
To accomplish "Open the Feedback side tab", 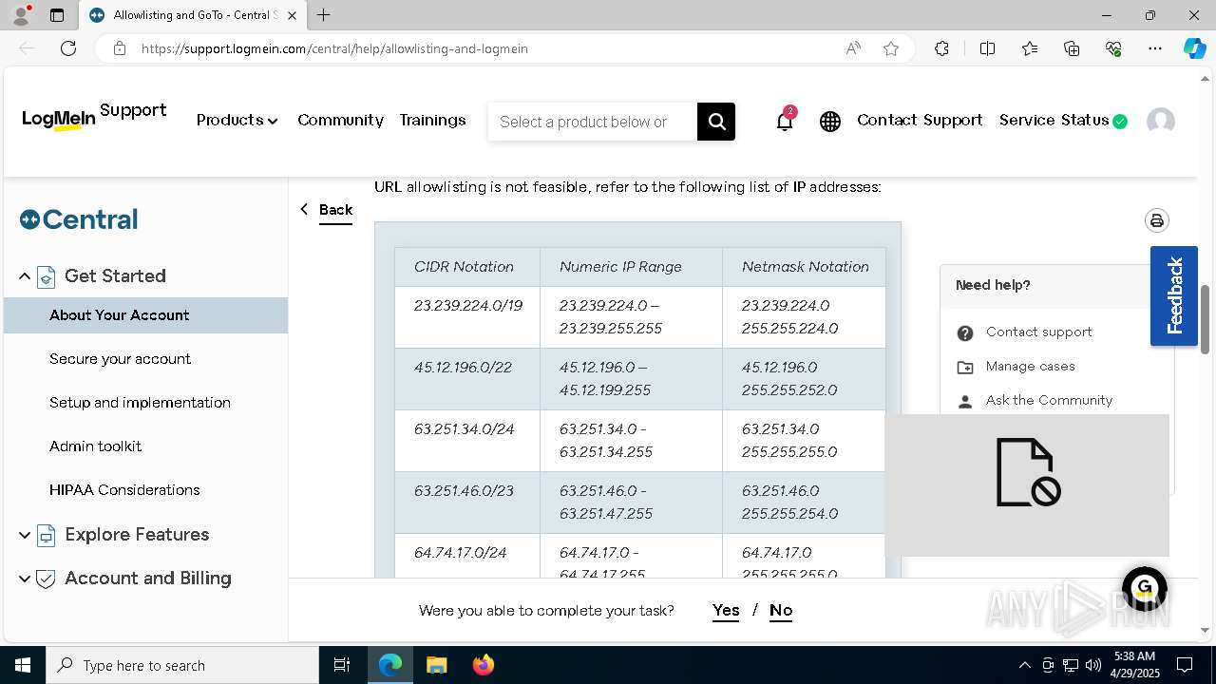I will pos(1174,295).
